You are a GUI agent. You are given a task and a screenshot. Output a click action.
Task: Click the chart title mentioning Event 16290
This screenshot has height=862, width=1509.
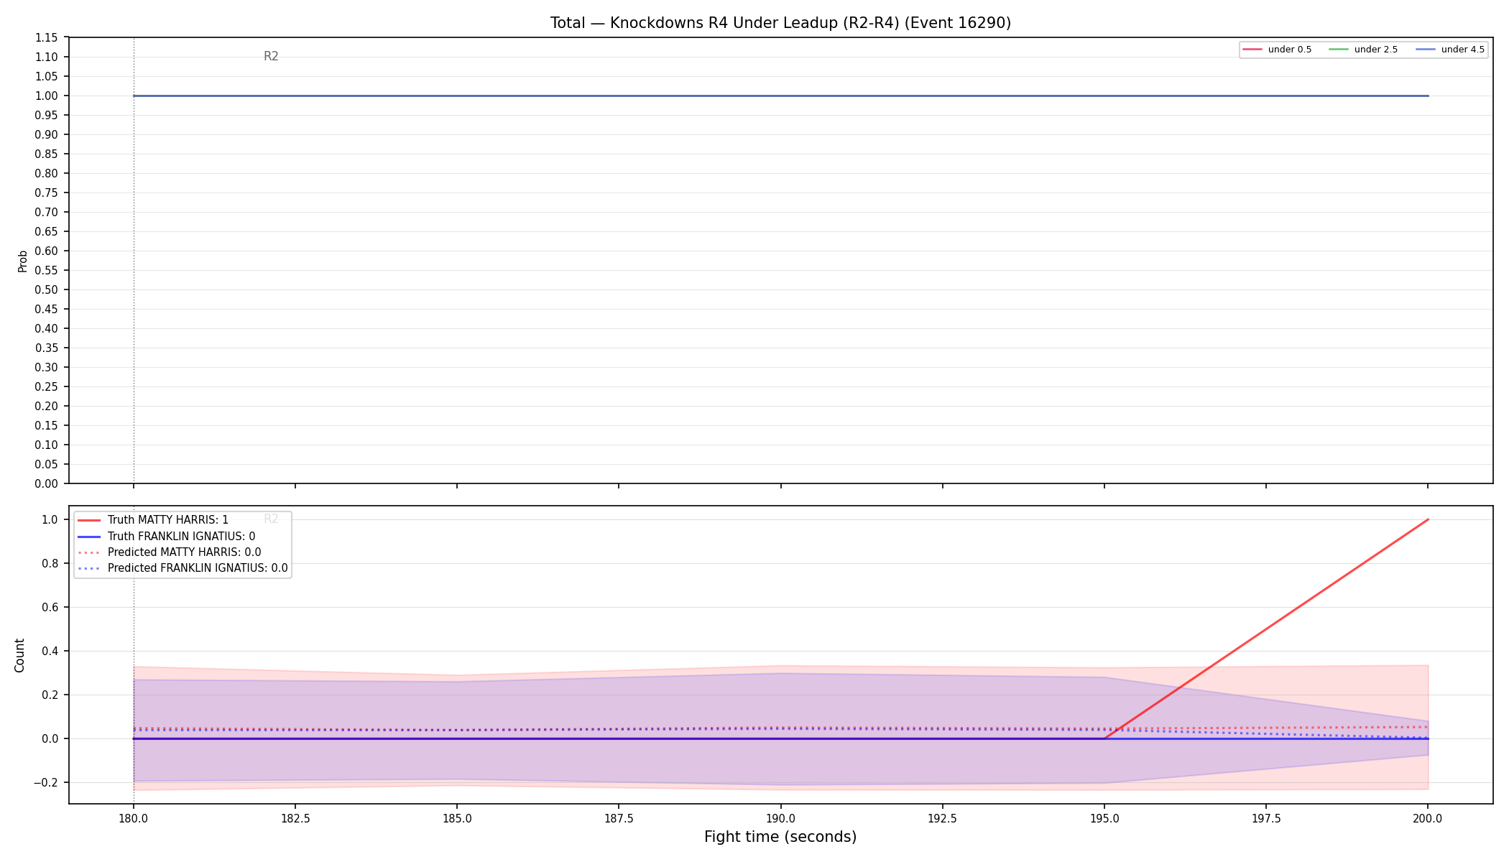[780, 23]
